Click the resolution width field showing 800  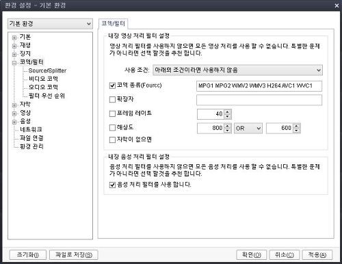(211, 128)
